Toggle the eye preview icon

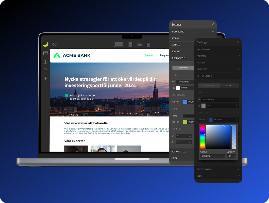[55, 44]
